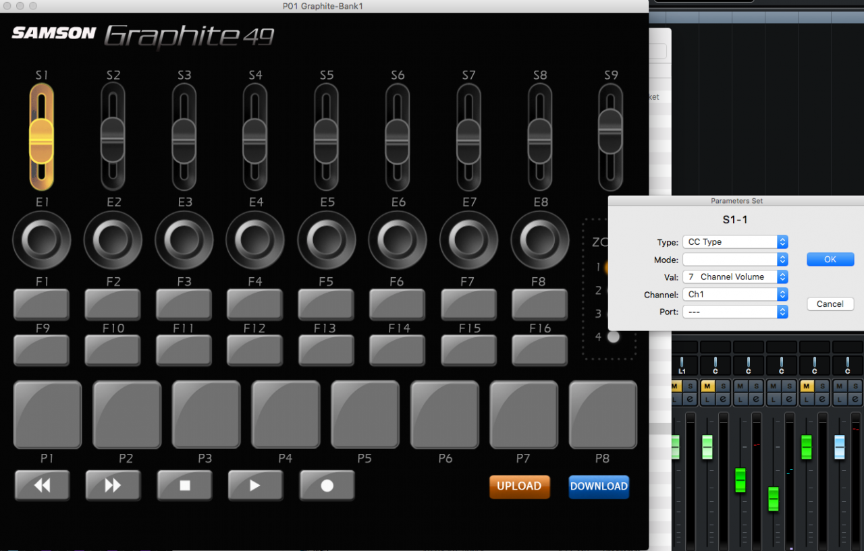
Task: Click the rewind transport button
Action: point(42,485)
